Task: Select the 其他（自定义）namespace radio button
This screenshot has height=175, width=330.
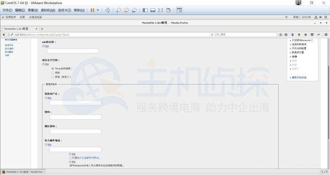Action: (53, 77)
